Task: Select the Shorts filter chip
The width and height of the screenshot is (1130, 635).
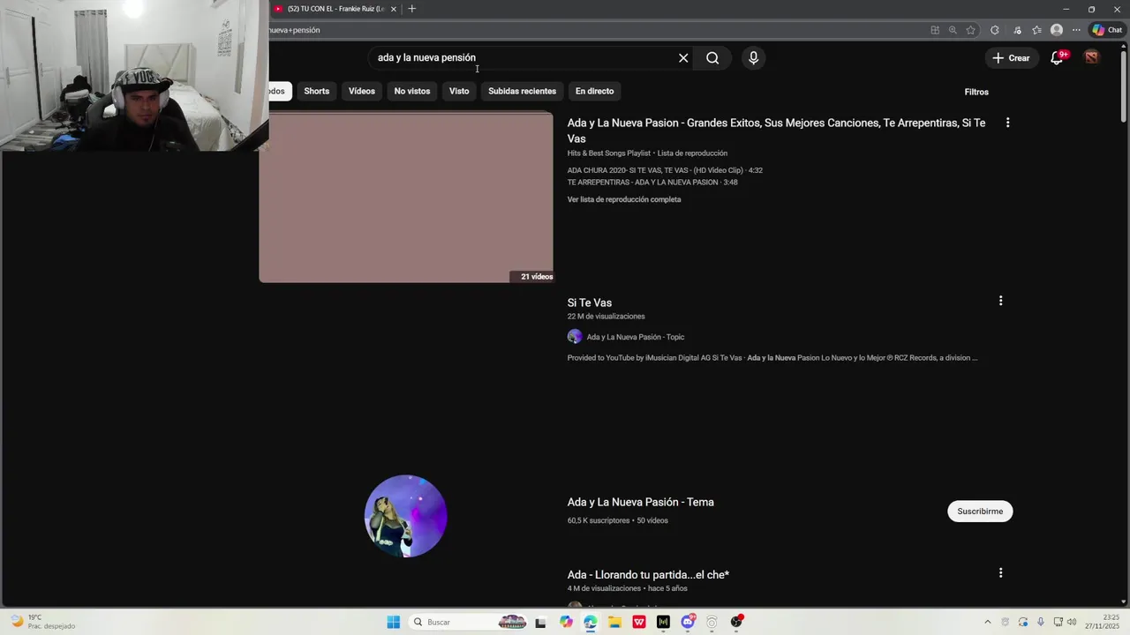Action: 316,91
